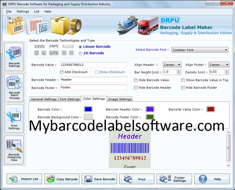Click the red truck banner image
Viewport: 235px width, 190px height.
pyautogui.click(x=148, y=25)
